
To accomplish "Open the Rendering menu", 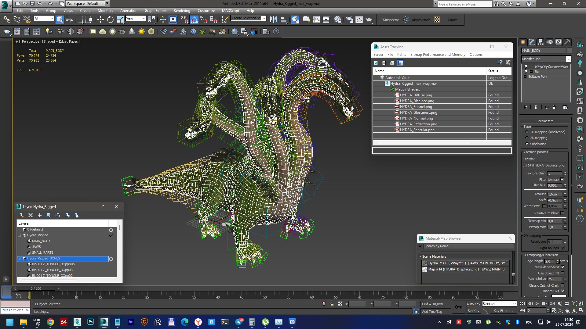I will 182,10.
